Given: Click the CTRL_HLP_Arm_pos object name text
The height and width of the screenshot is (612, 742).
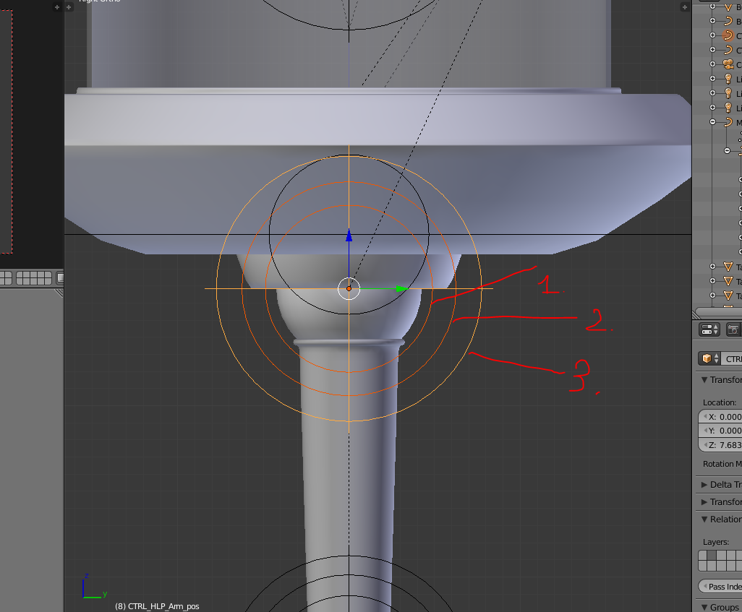Looking at the screenshot, I should (163, 606).
